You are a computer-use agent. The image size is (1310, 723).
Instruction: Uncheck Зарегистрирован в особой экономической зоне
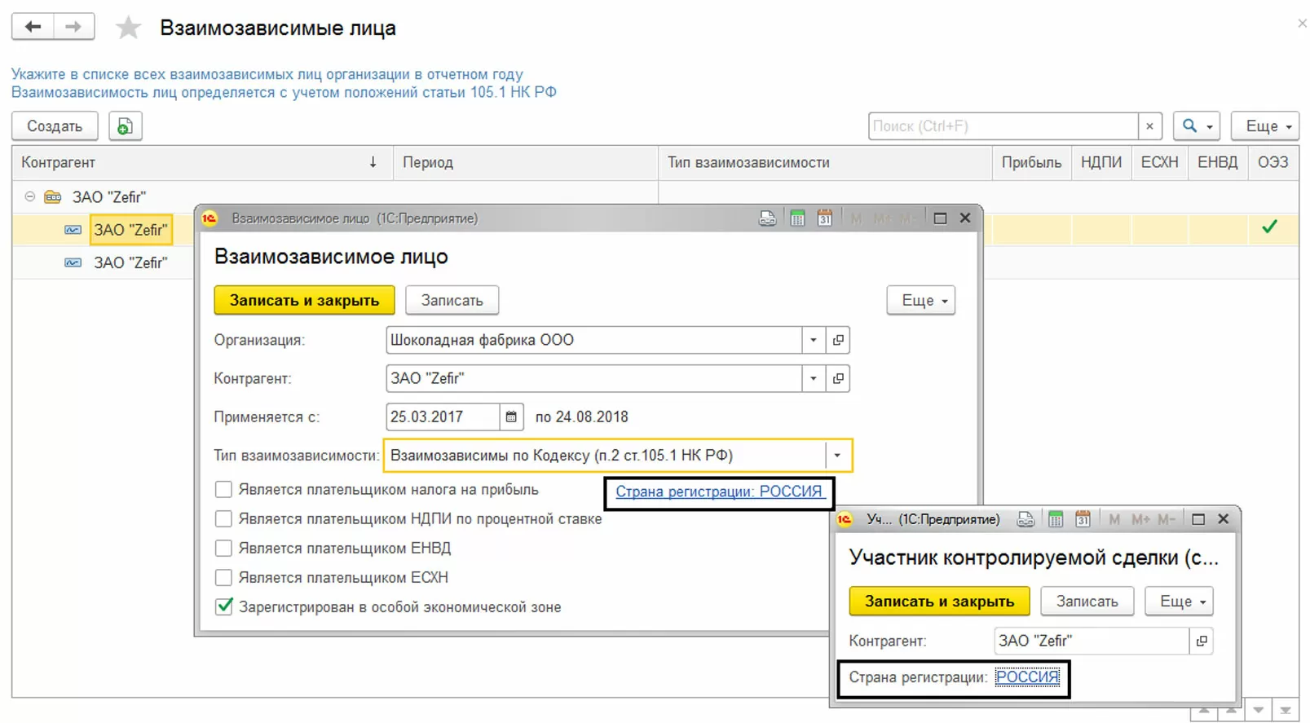coord(223,607)
